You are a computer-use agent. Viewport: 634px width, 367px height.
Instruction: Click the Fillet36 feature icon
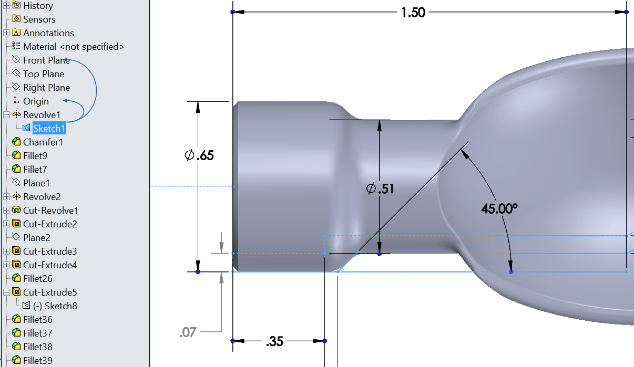[16, 319]
